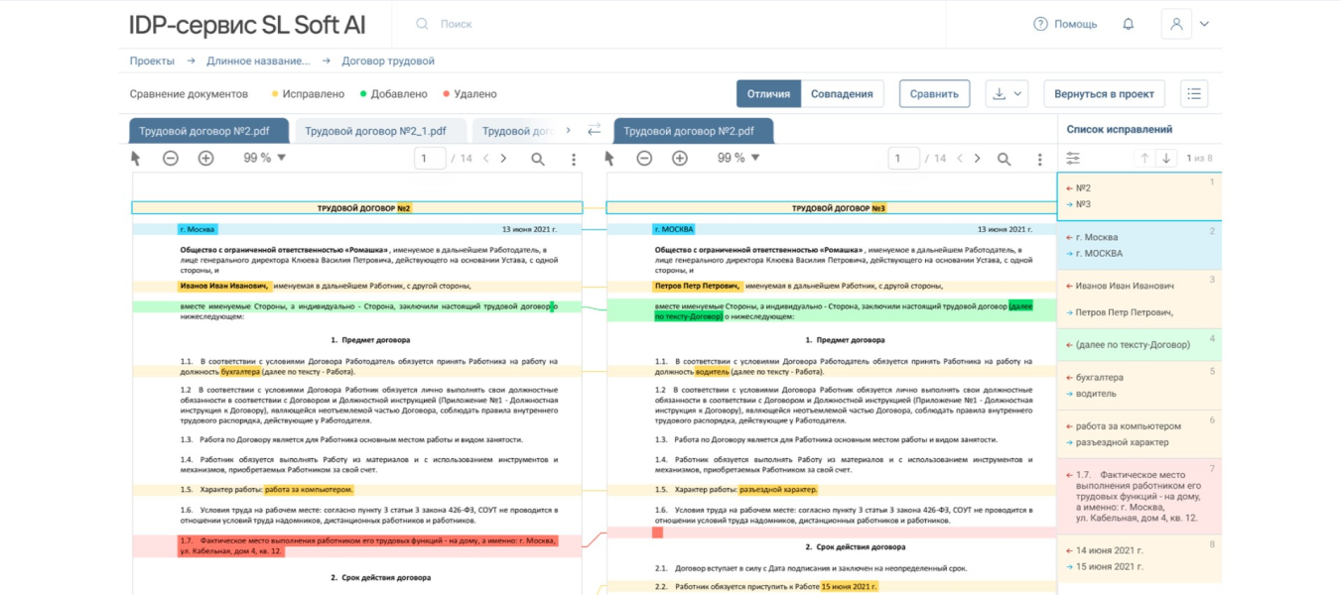Screen dimensions: 1340x595
Task: Select the бухгалтера/водитель correction item
Action: [x=1139, y=386]
